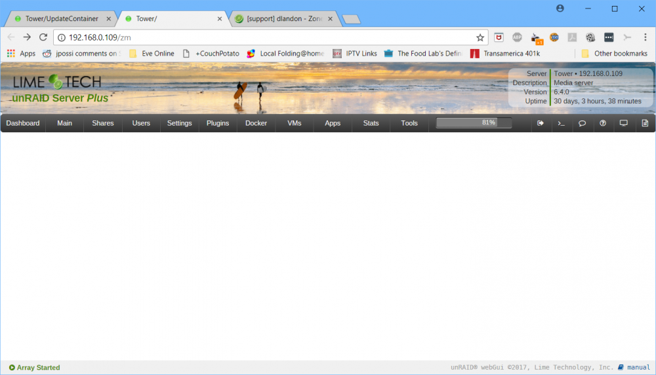Click the Lime Tech logo

(x=57, y=82)
